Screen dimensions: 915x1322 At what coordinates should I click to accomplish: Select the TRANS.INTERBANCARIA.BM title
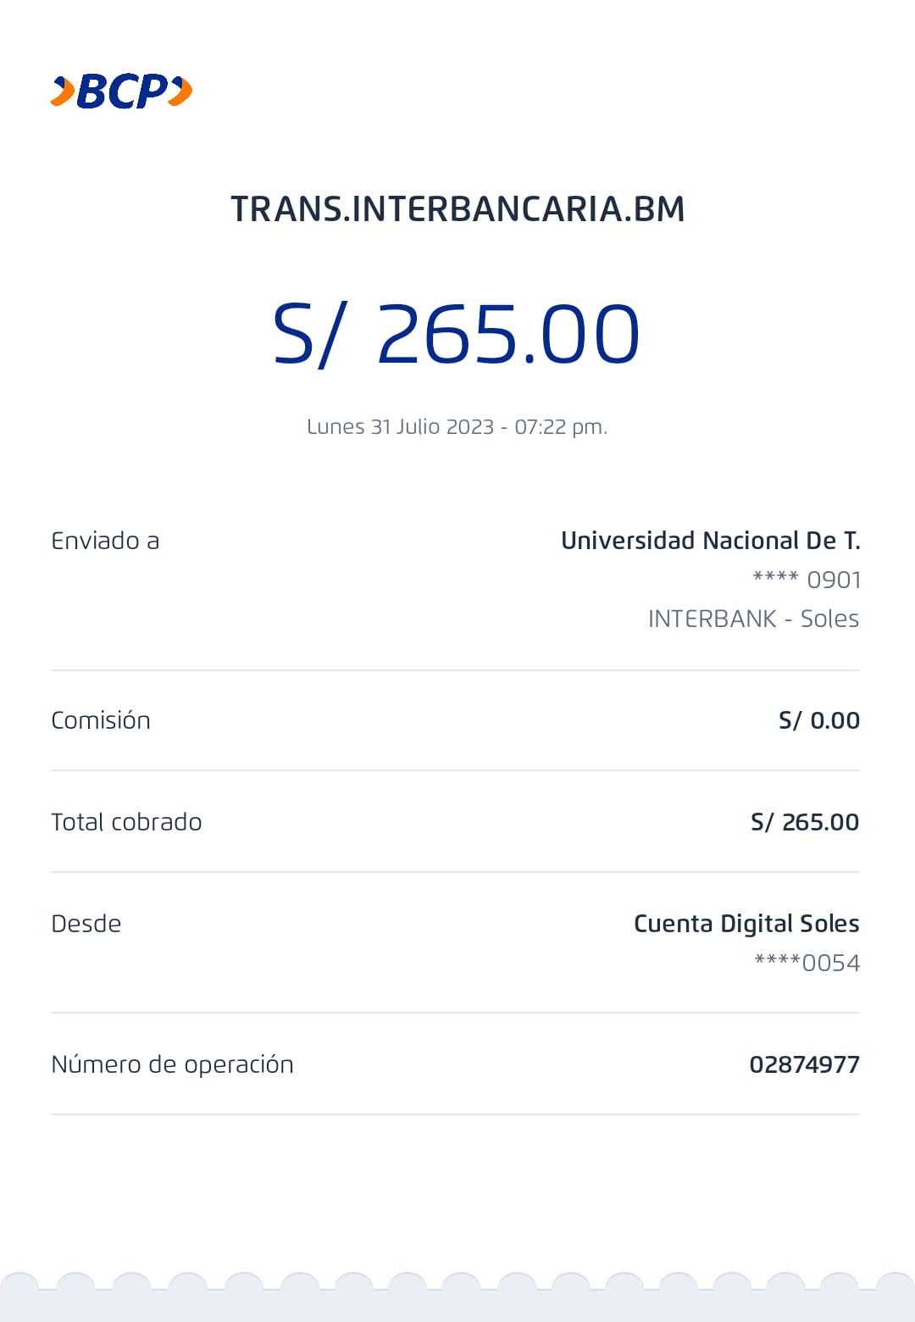coord(457,209)
